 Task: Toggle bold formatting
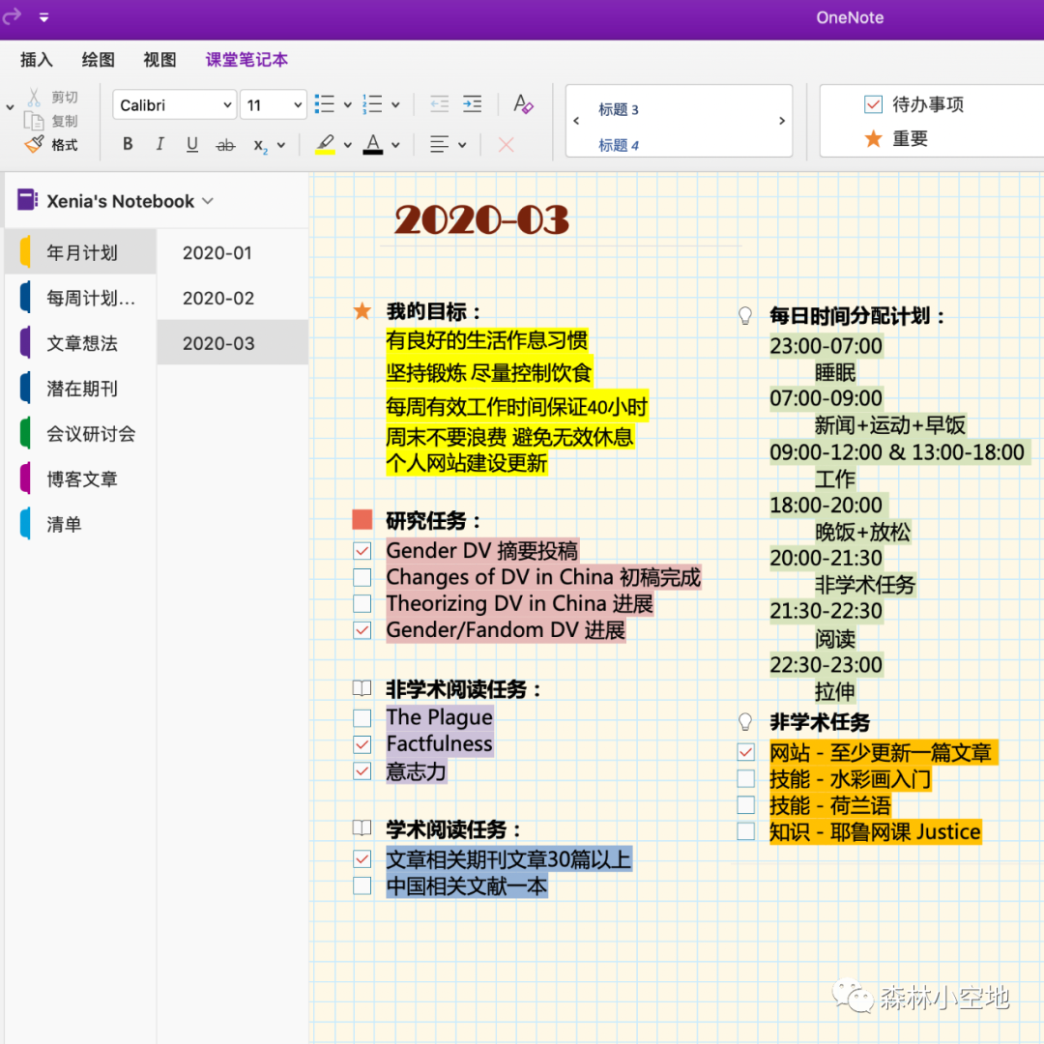click(x=128, y=145)
